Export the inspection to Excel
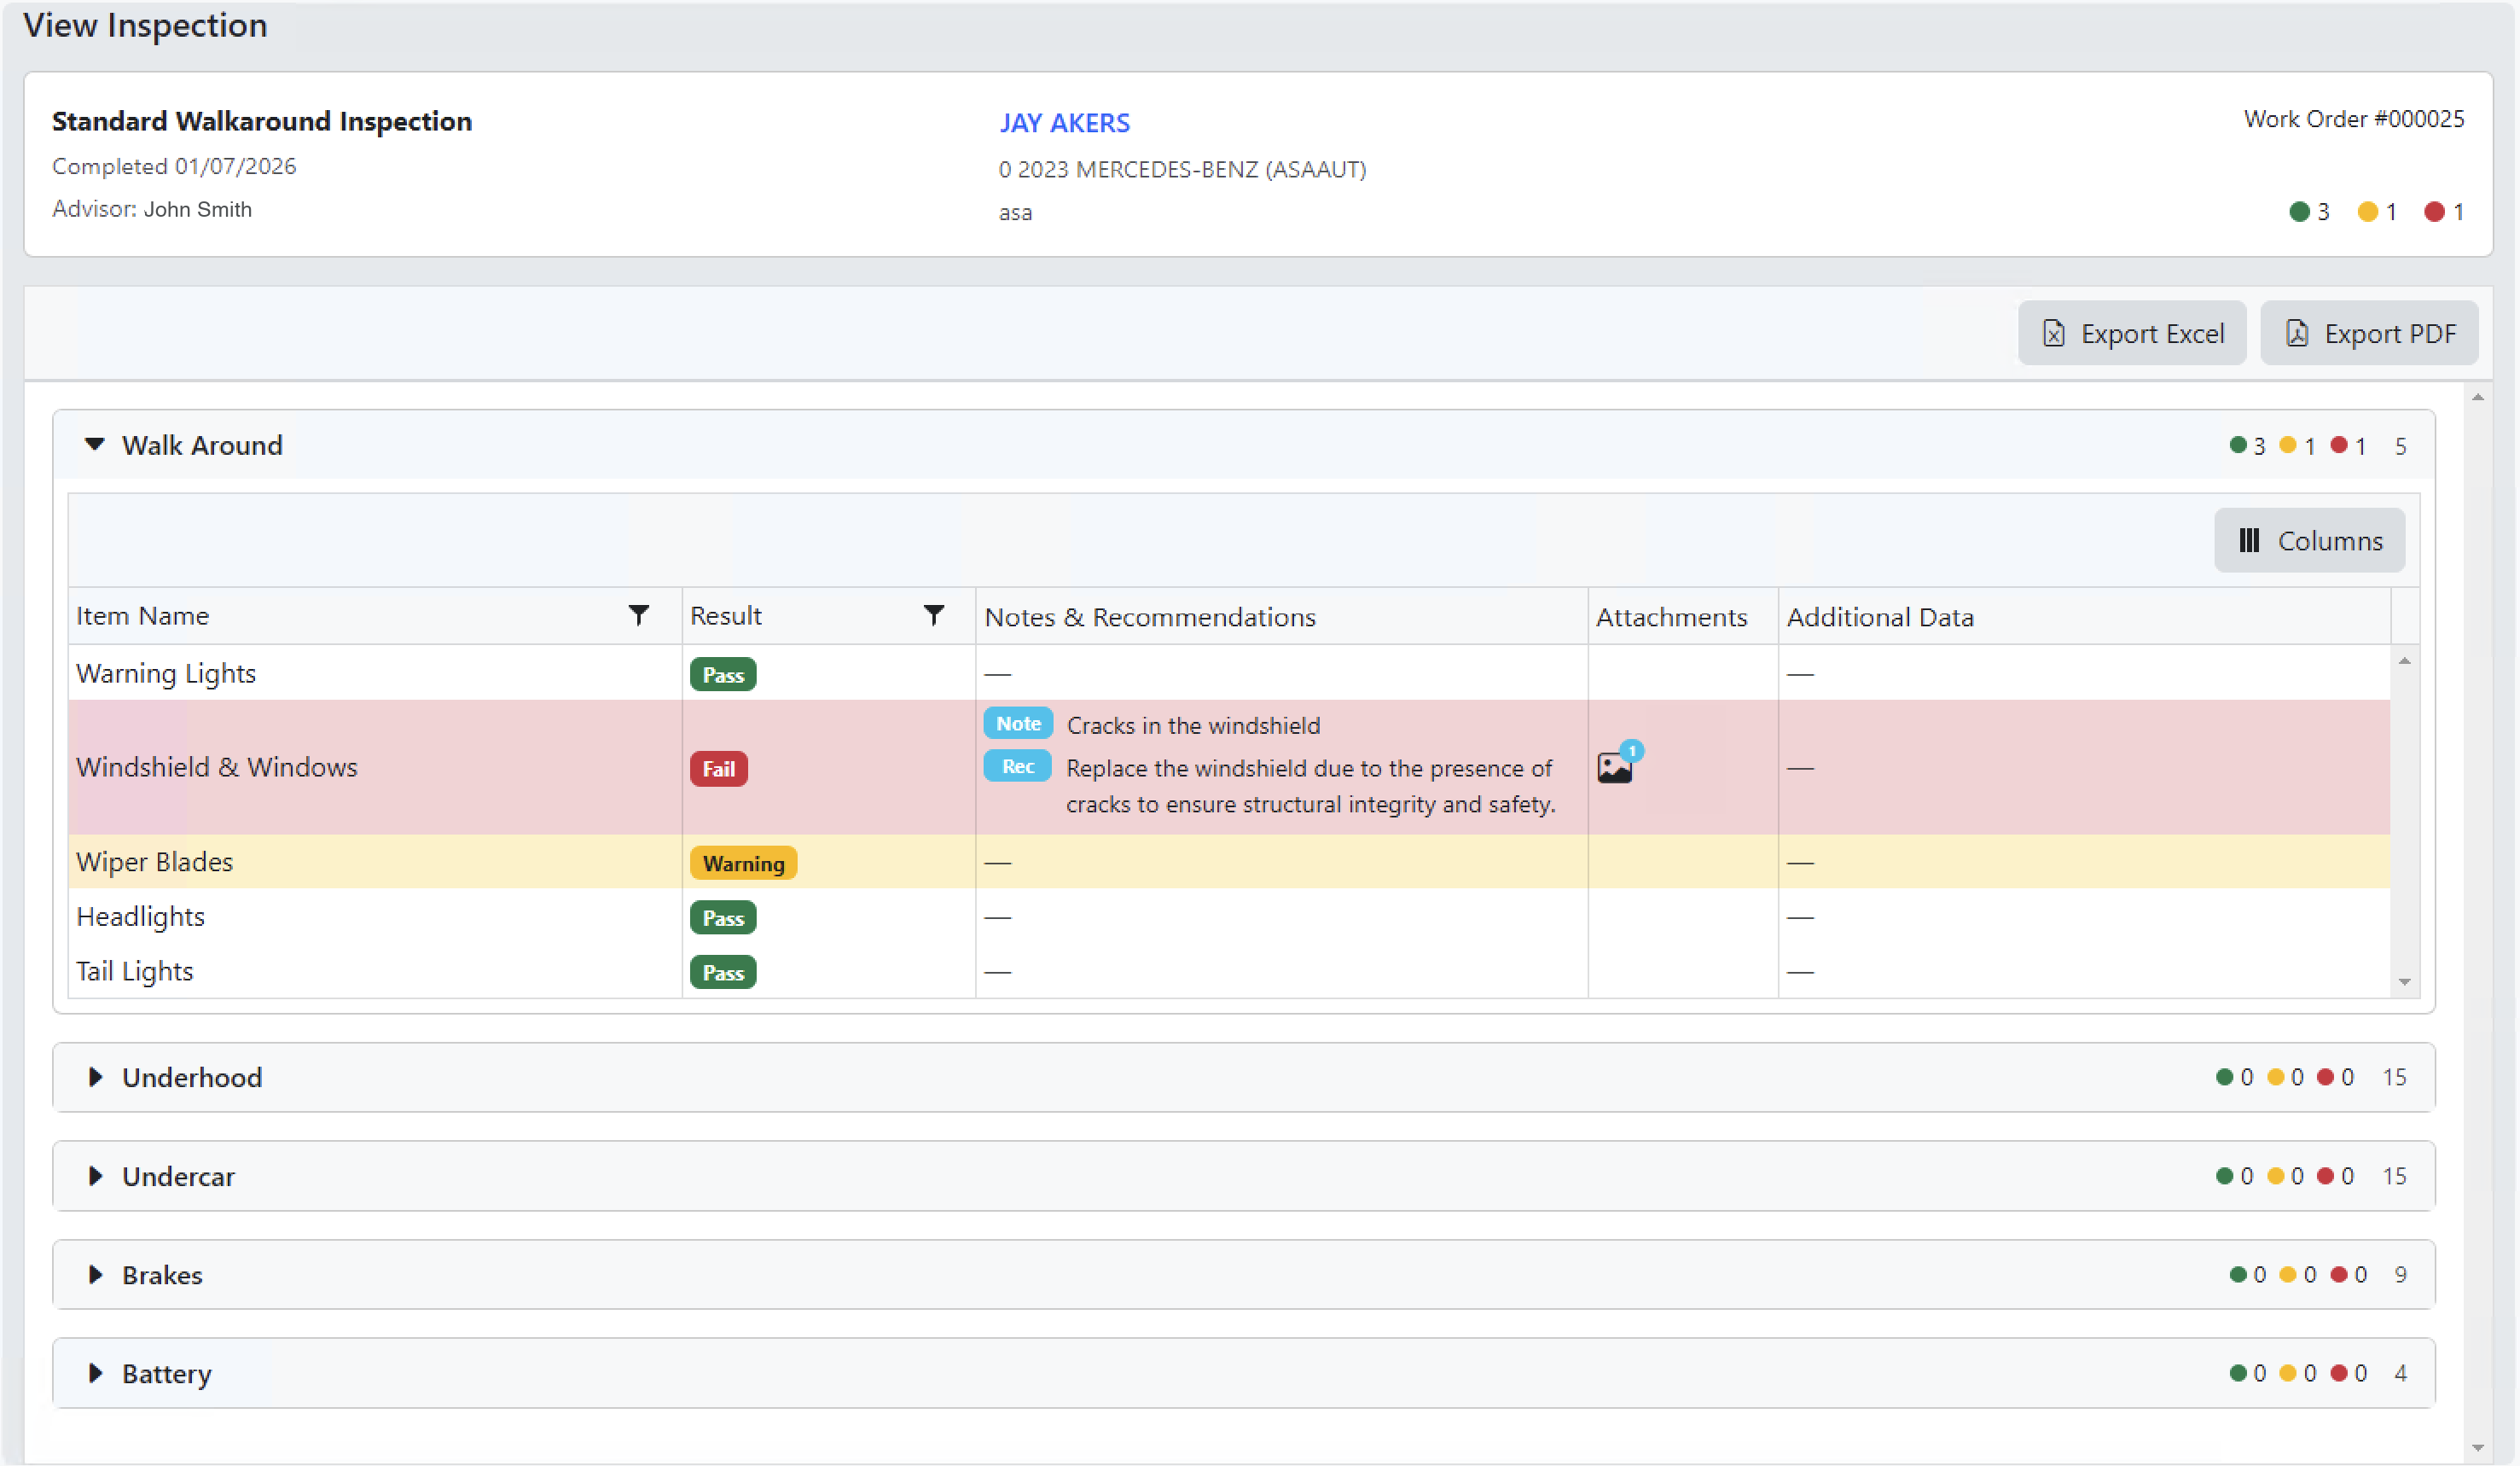 tap(2131, 333)
